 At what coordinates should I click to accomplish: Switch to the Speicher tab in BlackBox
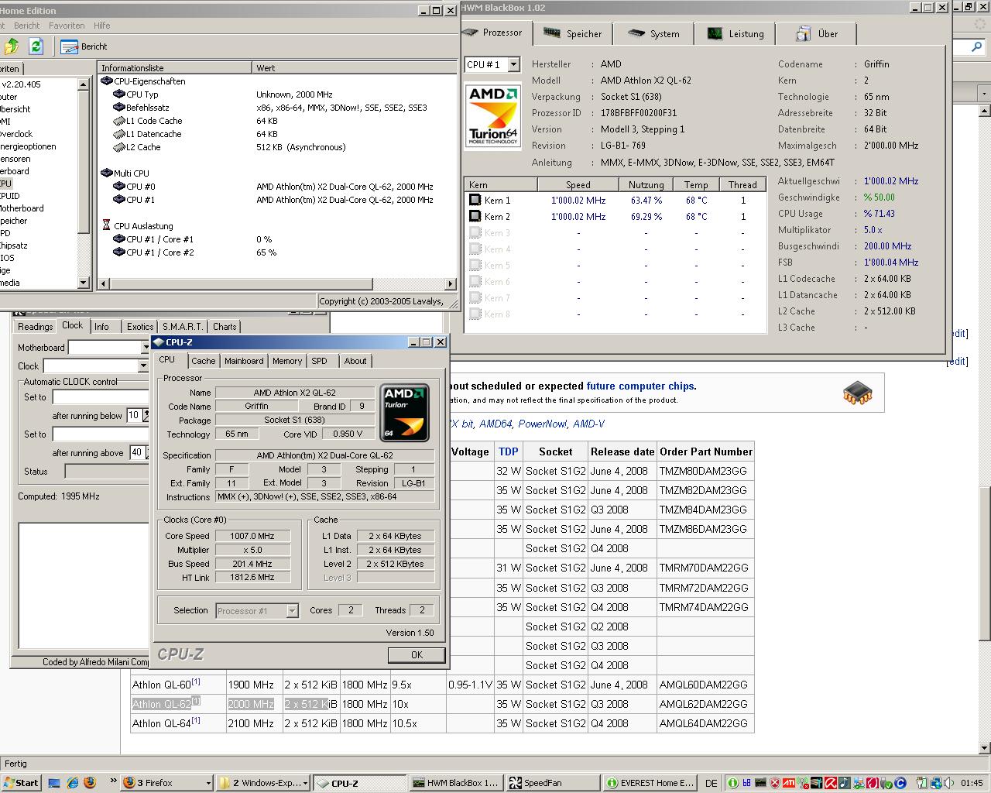pyautogui.click(x=573, y=34)
